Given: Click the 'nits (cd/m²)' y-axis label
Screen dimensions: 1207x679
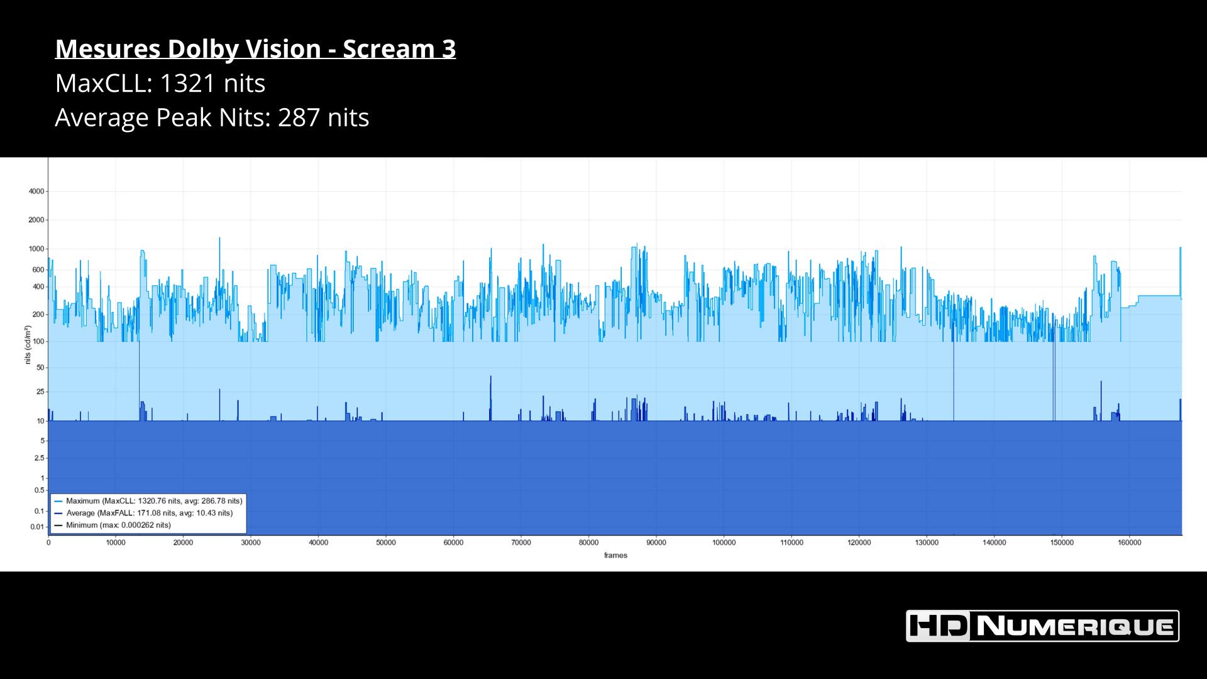Looking at the screenshot, I should tap(28, 345).
